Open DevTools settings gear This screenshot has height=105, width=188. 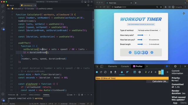click(175, 66)
